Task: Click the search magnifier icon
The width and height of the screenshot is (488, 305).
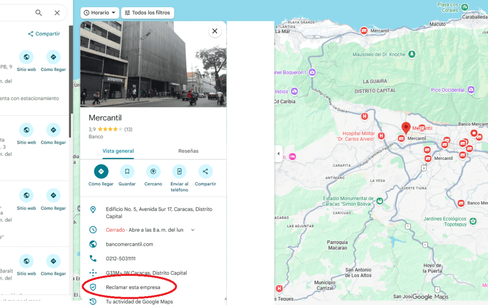Action: (x=38, y=13)
